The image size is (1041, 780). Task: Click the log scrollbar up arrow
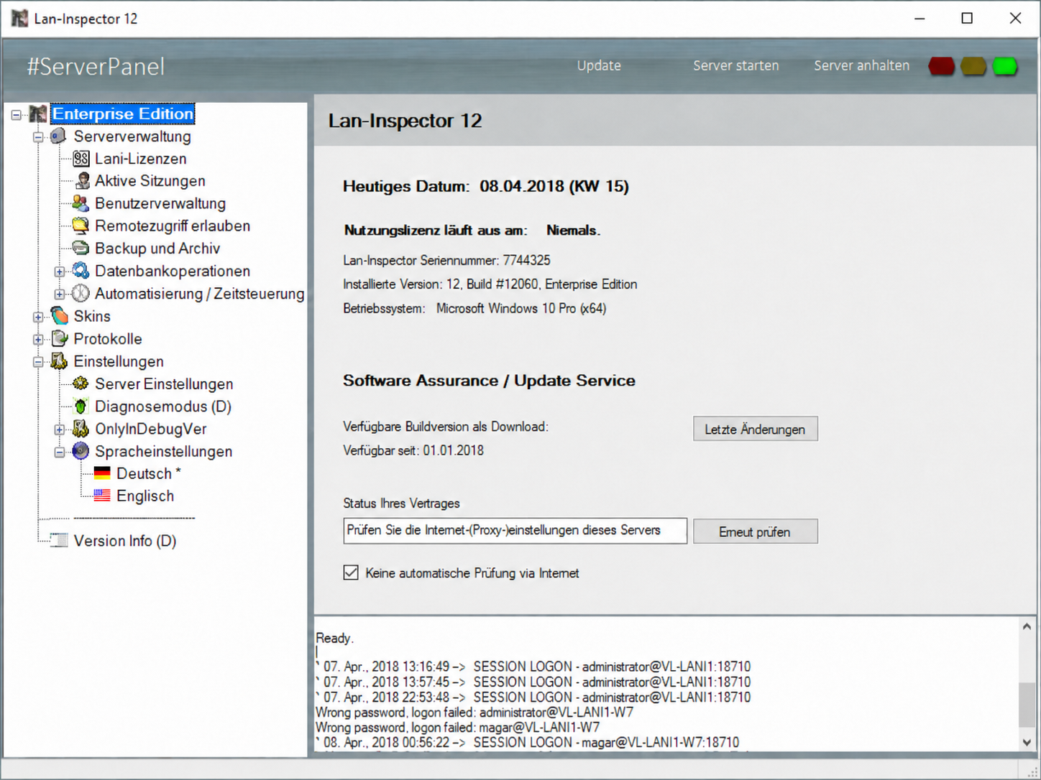[x=1027, y=626]
